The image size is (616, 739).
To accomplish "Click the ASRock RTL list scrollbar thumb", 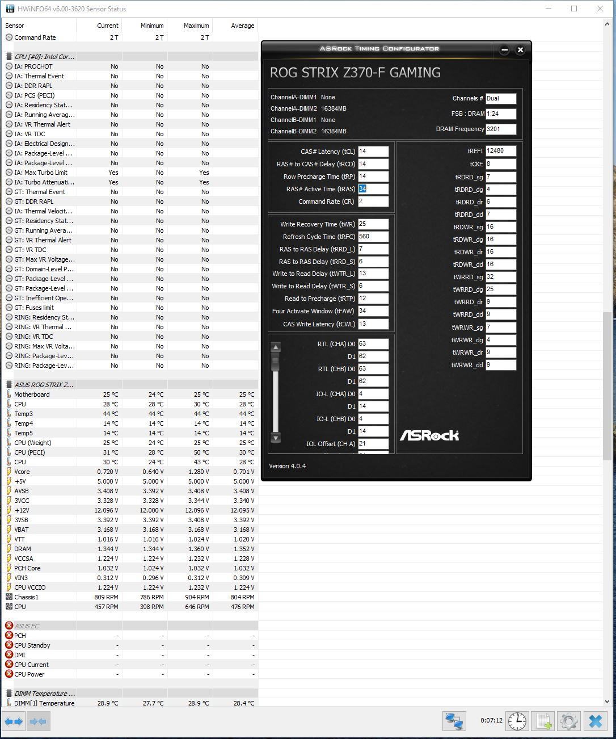I will [276, 362].
